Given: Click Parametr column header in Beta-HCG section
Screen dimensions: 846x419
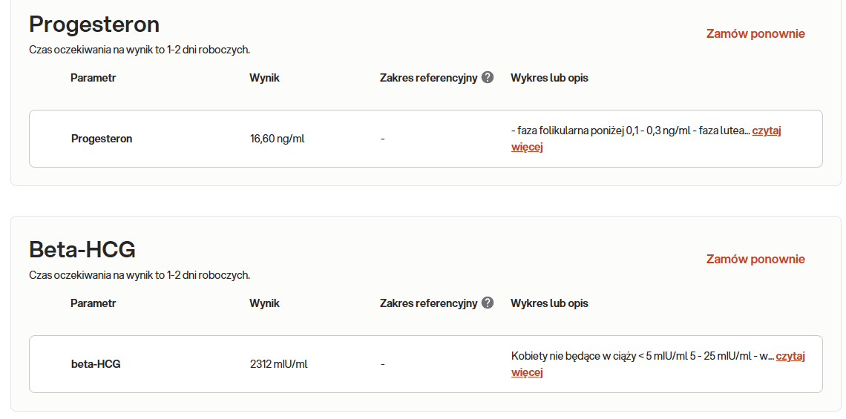Looking at the screenshot, I should pos(94,303).
